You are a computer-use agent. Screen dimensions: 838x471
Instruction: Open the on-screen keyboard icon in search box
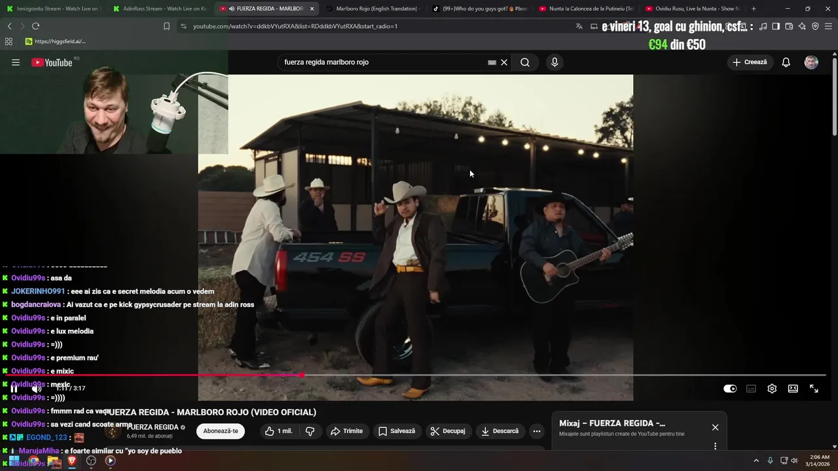pyautogui.click(x=492, y=62)
